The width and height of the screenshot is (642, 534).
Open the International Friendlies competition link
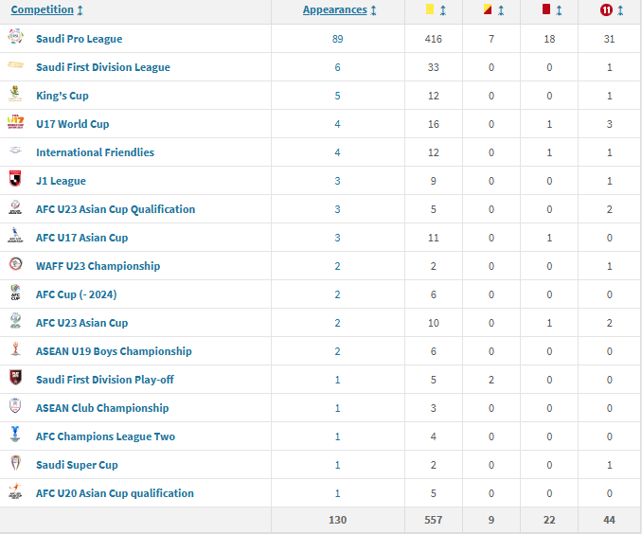coord(95,152)
